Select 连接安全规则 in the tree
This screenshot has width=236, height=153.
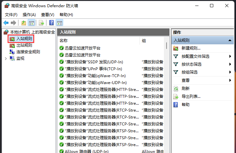pos(28,52)
